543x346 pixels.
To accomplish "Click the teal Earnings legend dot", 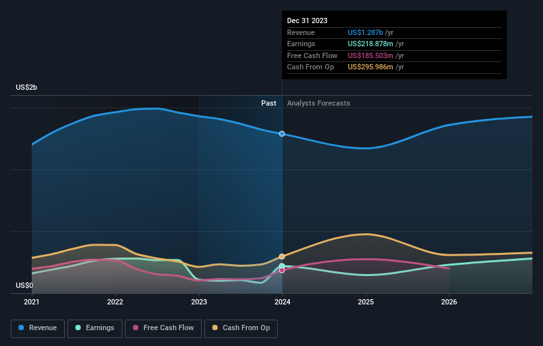I will [x=78, y=328].
